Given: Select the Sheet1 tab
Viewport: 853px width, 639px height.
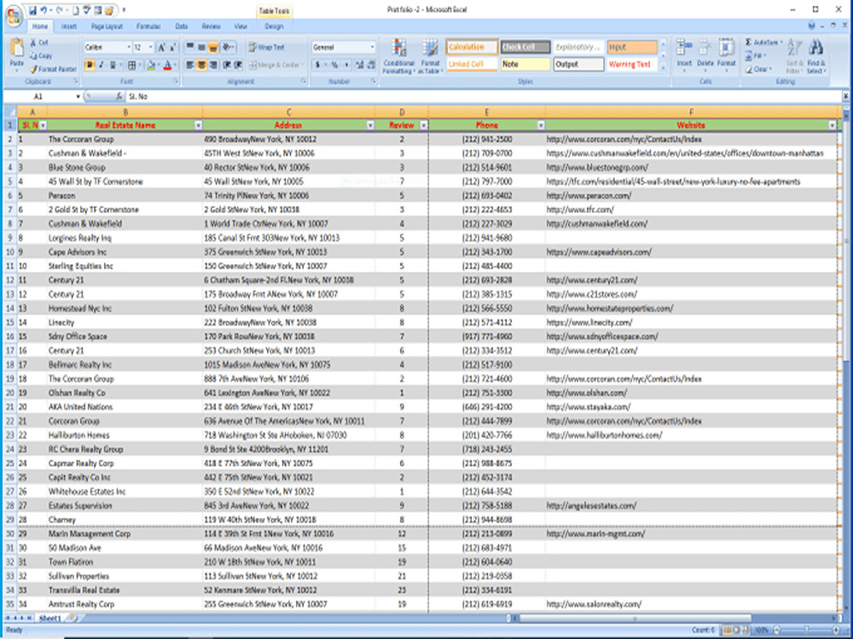Looking at the screenshot, I should click(x=50, y=619).
